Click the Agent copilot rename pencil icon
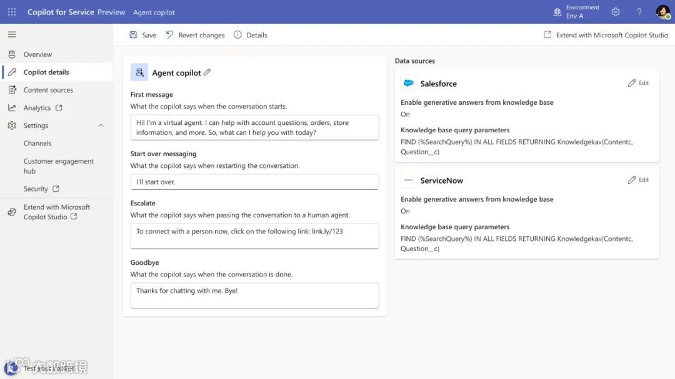Image resolution: width=675 pixels, height=379 pixels. 207,72
